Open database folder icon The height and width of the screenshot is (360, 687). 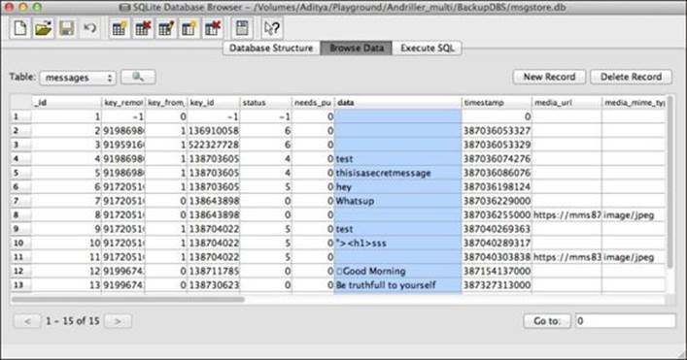pyautogui.click(x=44, y=29)
